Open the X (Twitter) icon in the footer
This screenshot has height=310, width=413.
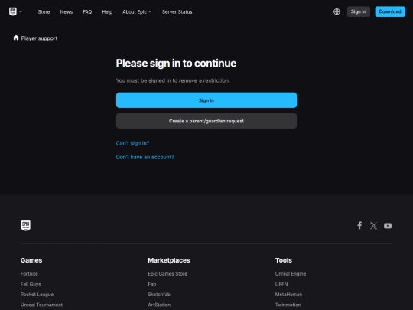tap(373, 226)
